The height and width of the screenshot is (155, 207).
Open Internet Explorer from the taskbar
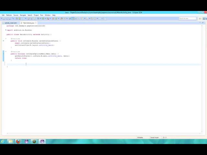click(3, 141)
